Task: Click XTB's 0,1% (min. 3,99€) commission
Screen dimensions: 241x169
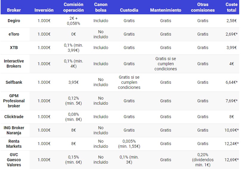Action: click(73, 48)
